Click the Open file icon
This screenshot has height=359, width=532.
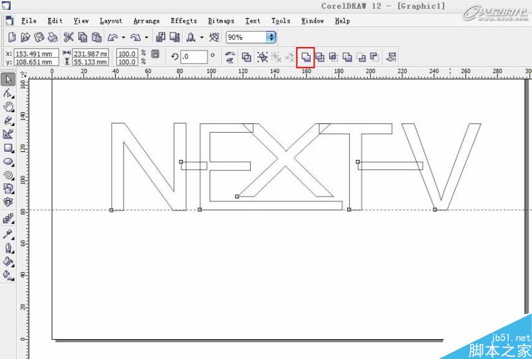coord(25,37)
